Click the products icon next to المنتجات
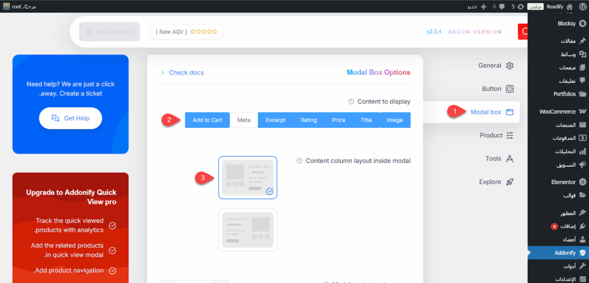589x283 pixels. point(583,125)
